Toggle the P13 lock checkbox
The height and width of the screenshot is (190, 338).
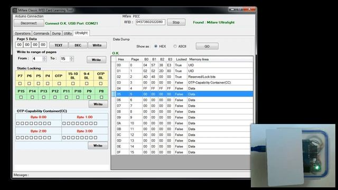tap(44, 97)
